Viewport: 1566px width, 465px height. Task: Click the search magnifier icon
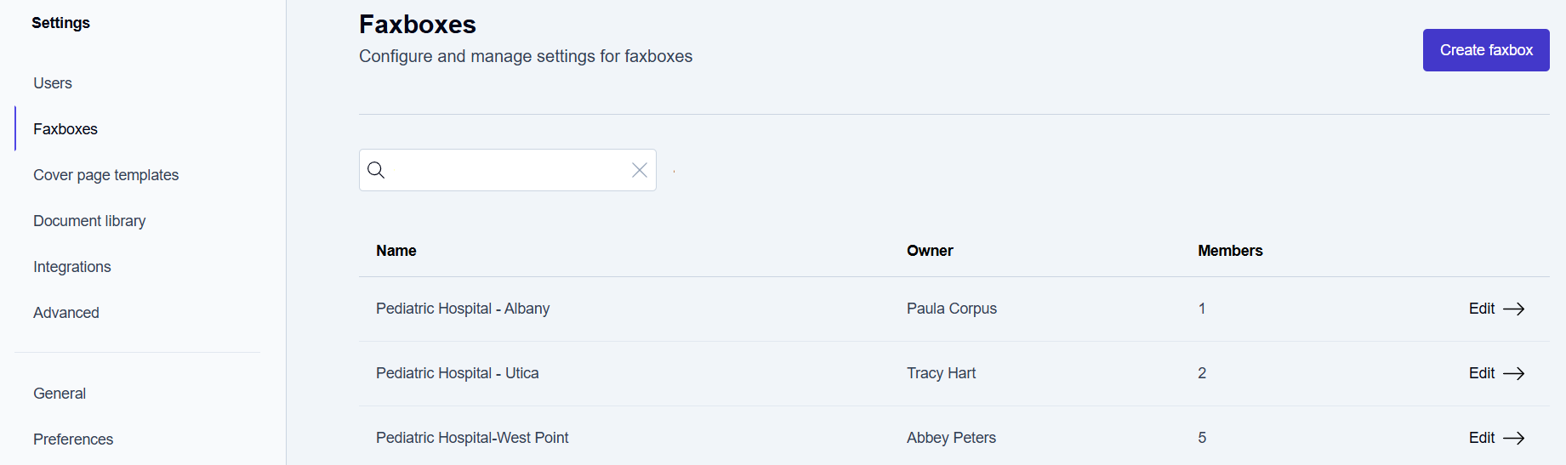[376, 170]
